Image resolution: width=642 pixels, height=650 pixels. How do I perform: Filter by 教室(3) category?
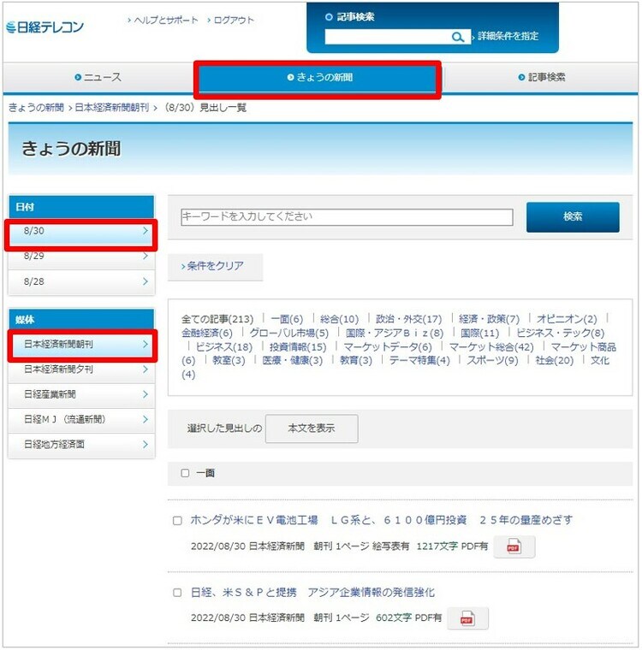point(229,361)
